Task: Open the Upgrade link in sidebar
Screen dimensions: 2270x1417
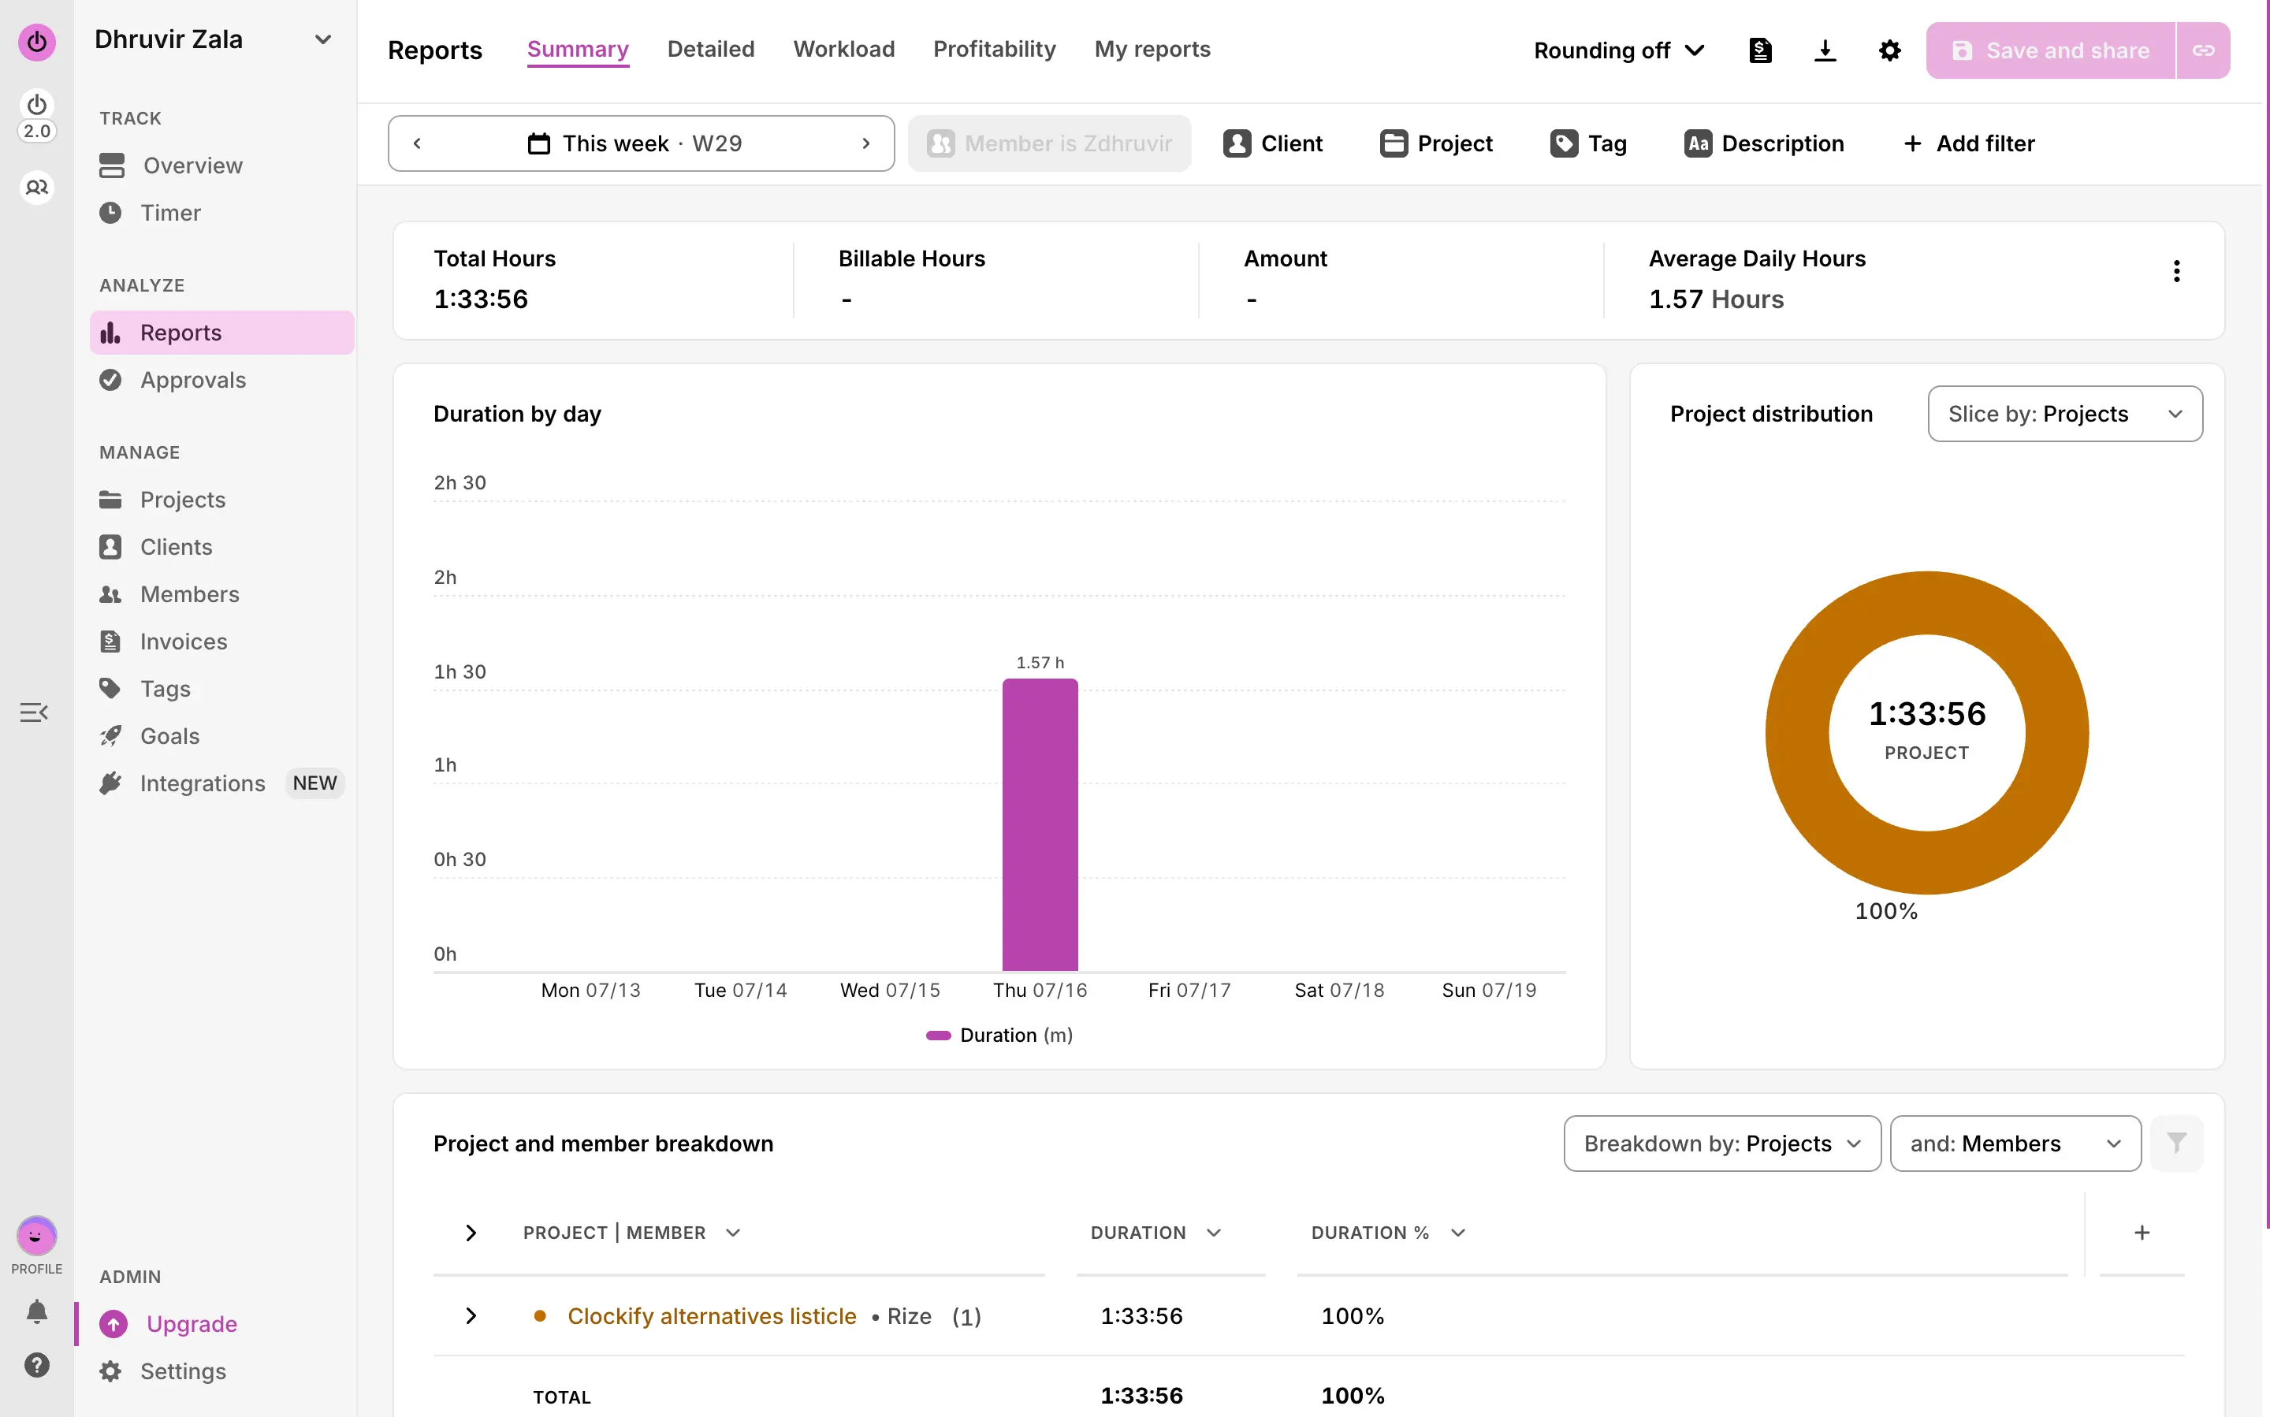Action: (192, 1323)
